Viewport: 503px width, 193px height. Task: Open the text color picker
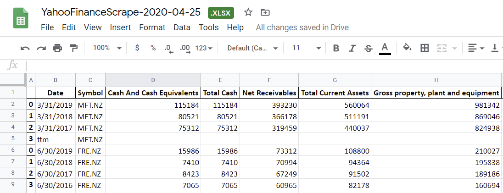[x=385, y=49]
